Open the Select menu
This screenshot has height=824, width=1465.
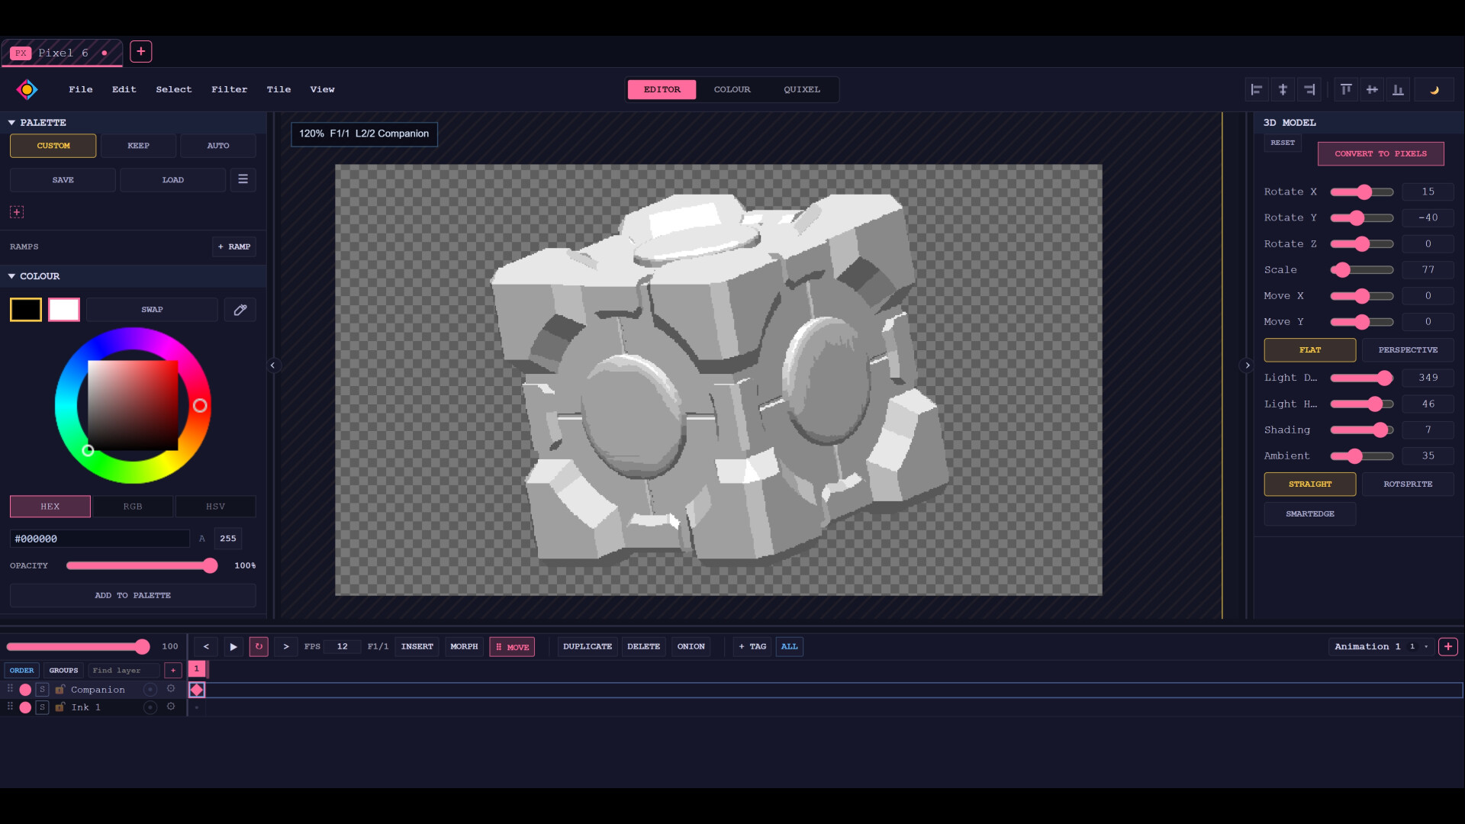(x=174, y=89)
